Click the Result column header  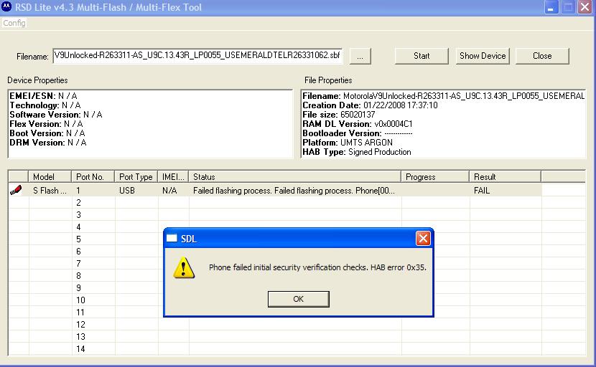[x=505, y=177]
